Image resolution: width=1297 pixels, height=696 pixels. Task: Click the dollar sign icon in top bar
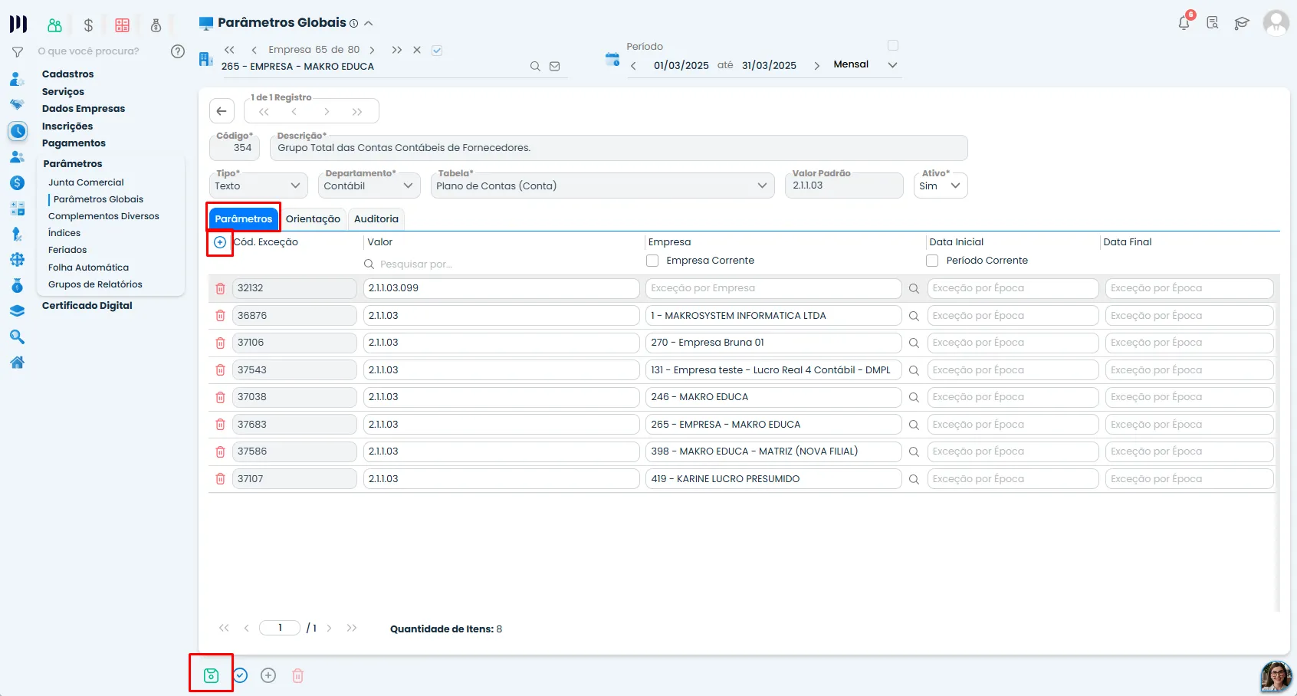pos(88,25)
